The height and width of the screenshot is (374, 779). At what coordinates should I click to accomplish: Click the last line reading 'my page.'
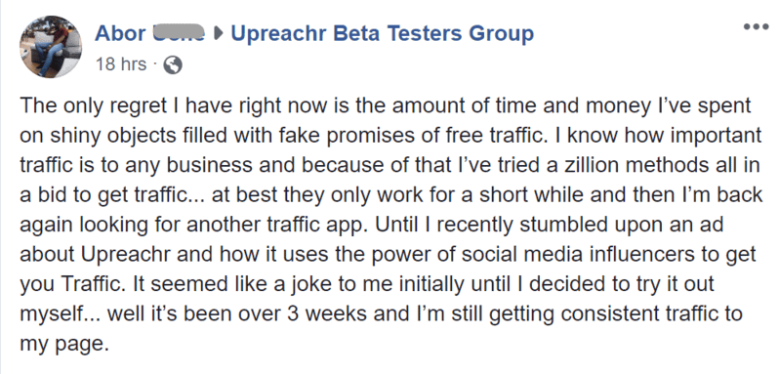click(64, 344)
